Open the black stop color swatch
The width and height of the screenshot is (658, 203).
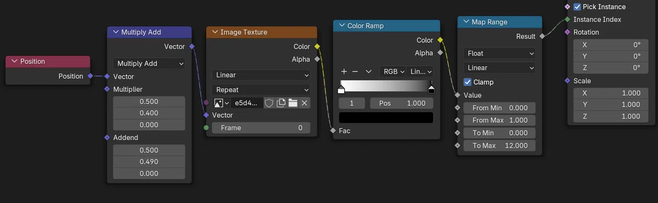pyautogui.click(x=386, y=117)
